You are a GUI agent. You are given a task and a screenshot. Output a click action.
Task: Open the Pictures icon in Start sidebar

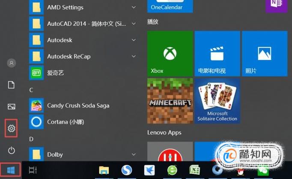(x=12, y=106)
